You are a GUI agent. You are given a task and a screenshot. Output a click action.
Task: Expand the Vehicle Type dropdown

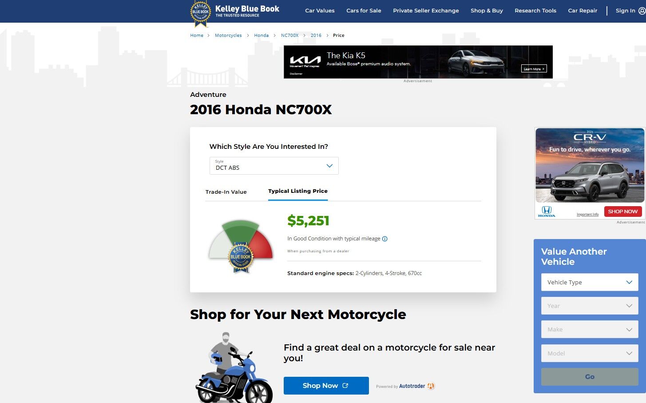click(x=590, y=282)
